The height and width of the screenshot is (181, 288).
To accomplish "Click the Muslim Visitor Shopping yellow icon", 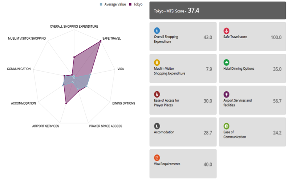I will 157,62.
